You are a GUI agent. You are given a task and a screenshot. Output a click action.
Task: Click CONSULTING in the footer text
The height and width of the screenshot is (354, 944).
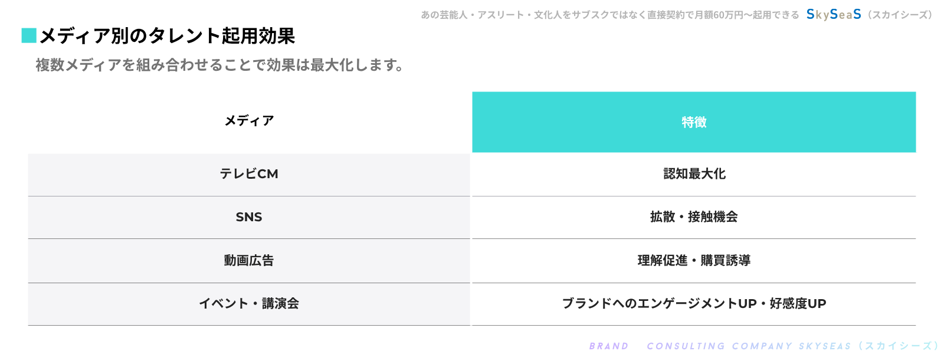point(686,346)
